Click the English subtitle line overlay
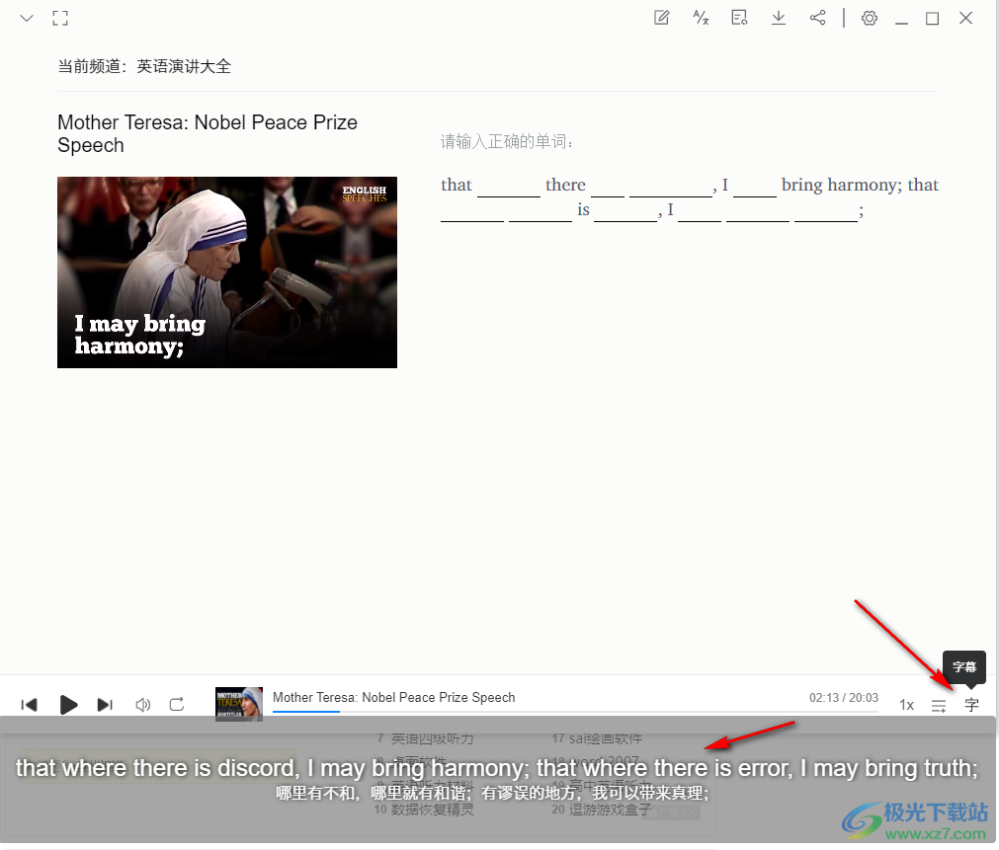This screenshot has height=850, width=999. click(x=496, y=768)
